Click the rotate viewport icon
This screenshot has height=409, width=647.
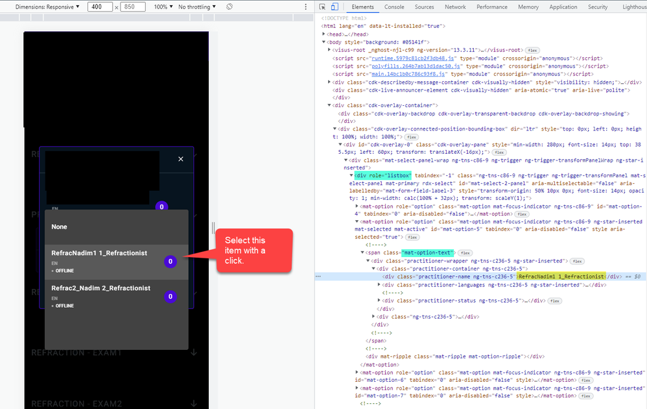229,6
